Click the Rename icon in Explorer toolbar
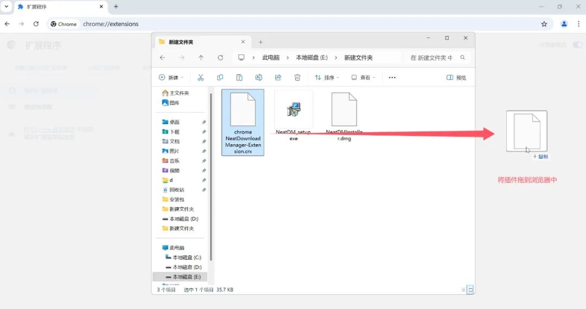The width and height of the screenshot is (586, 309). (259, 78)
